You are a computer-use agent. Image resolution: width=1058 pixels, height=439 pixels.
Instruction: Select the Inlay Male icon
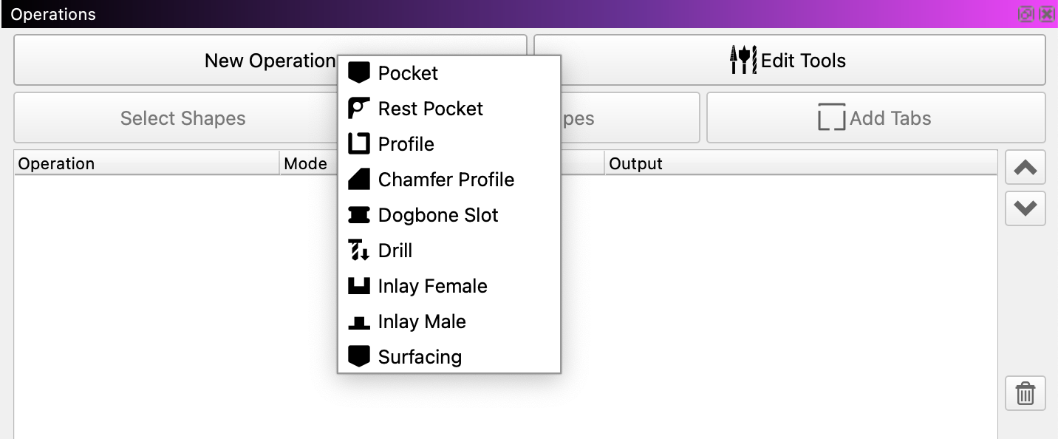[359, 321]
